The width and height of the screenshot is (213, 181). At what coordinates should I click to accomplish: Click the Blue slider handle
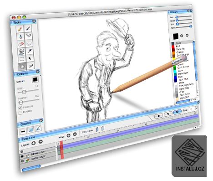[177, 24]
